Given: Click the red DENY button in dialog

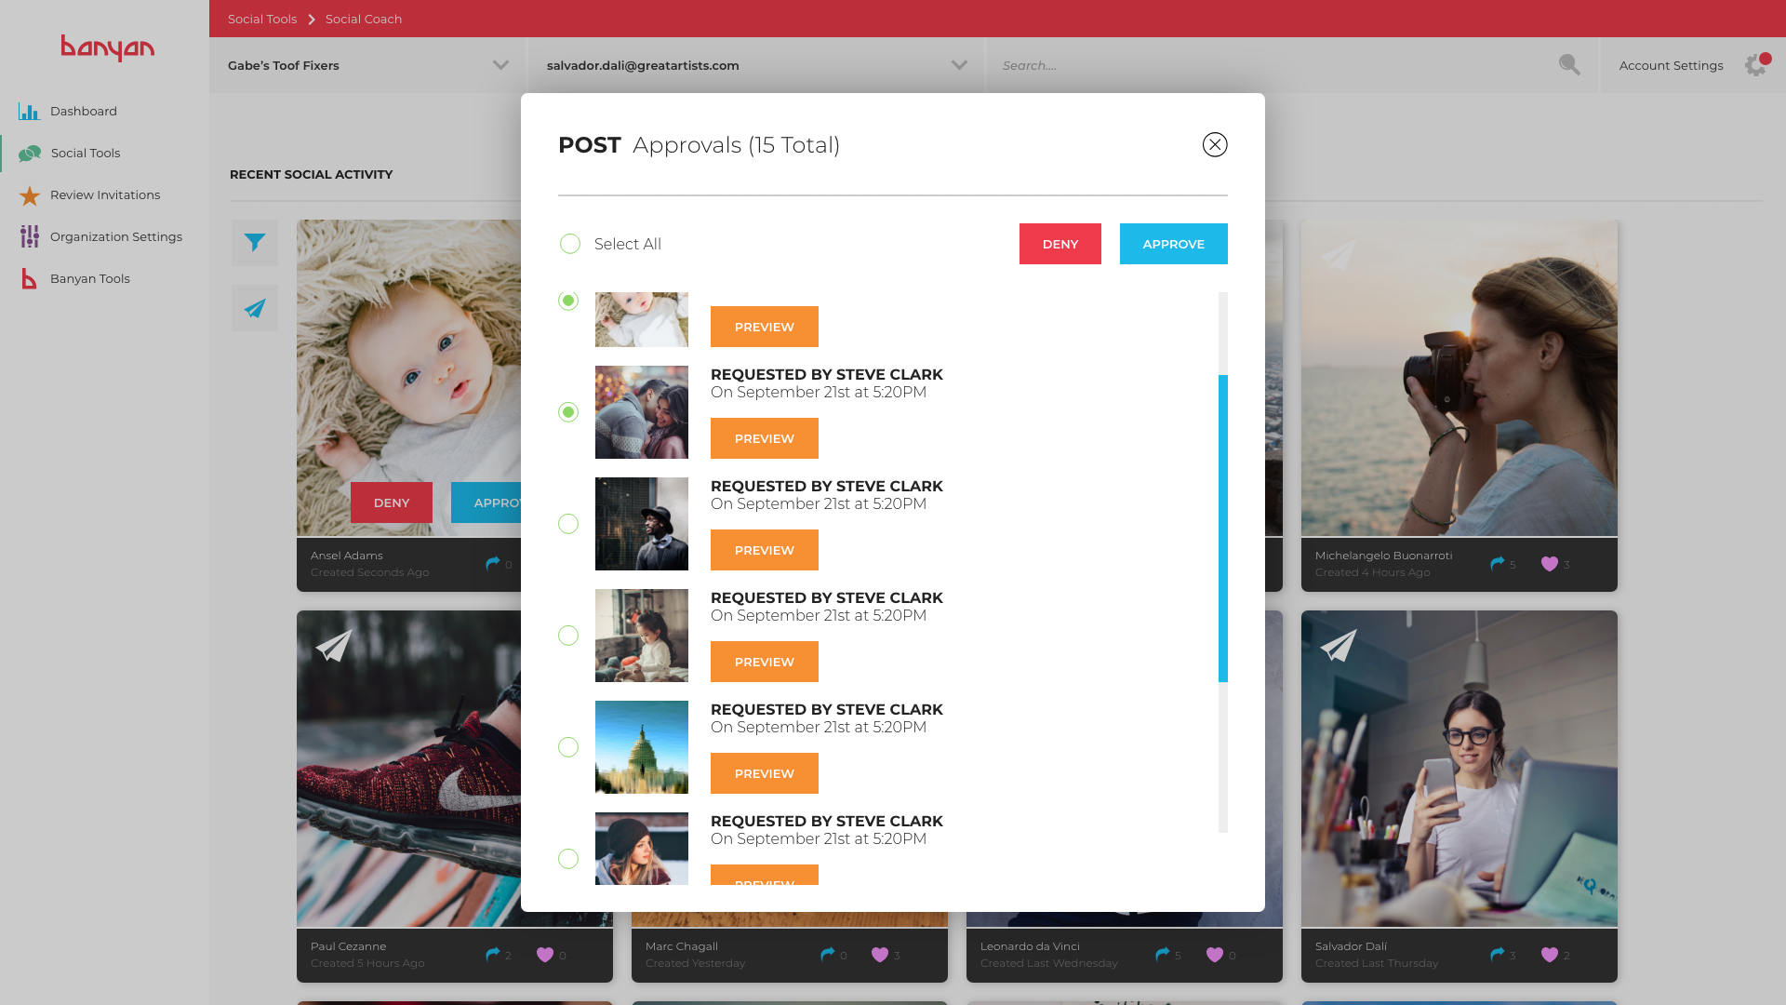Looking at the screenshot, I should tap(1060, 244).
